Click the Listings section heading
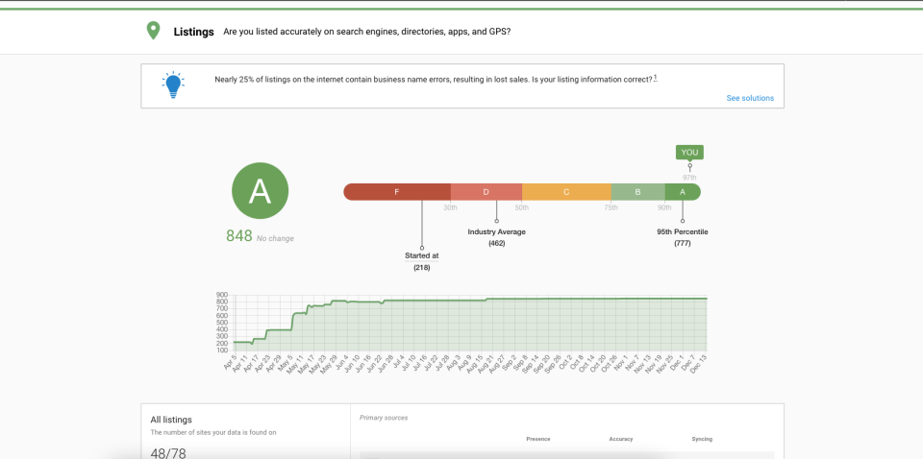 tap(193, 32)
